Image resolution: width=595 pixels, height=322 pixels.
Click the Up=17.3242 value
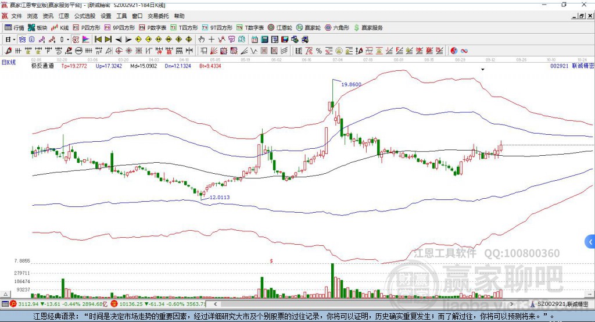pos(109,66)
